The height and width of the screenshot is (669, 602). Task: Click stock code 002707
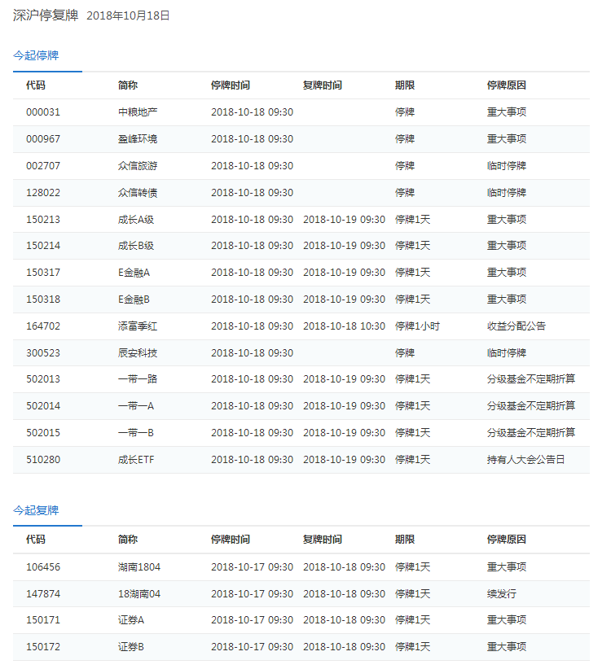click(43, 166)
